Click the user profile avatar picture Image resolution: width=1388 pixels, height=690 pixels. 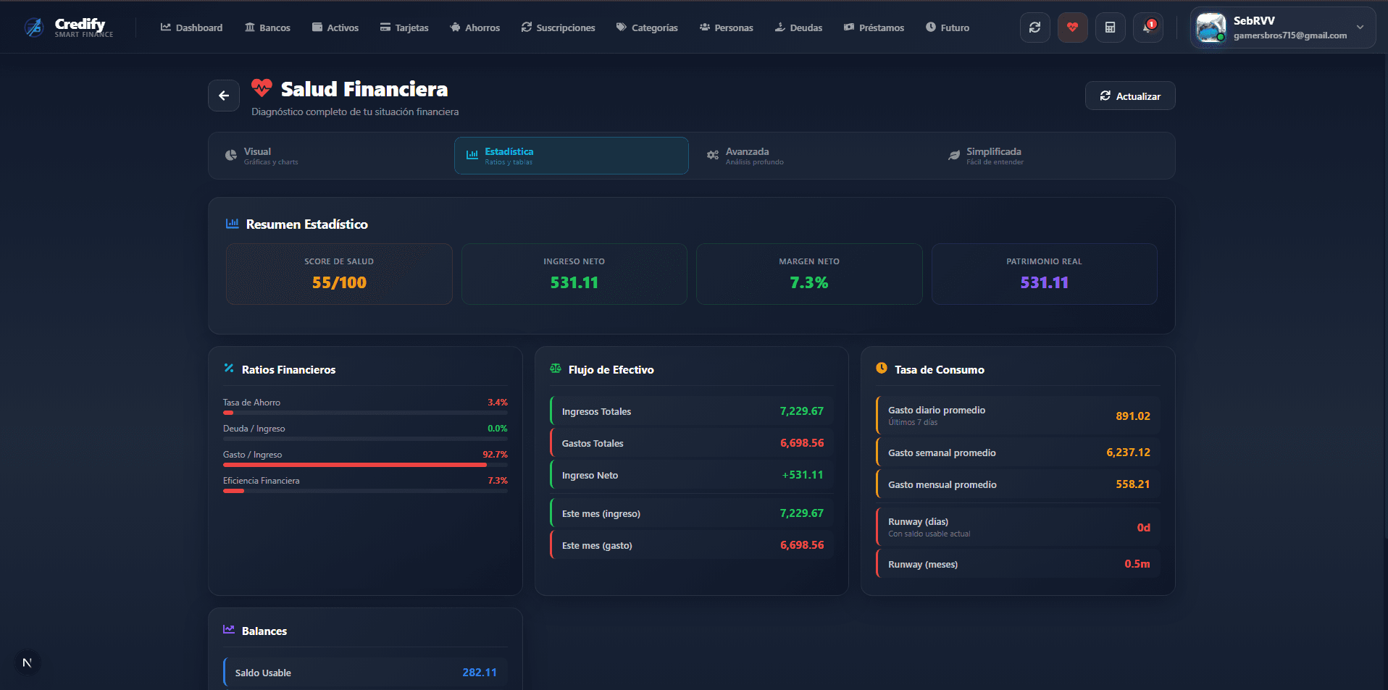pyautogui.click(x=1210, y=27)
